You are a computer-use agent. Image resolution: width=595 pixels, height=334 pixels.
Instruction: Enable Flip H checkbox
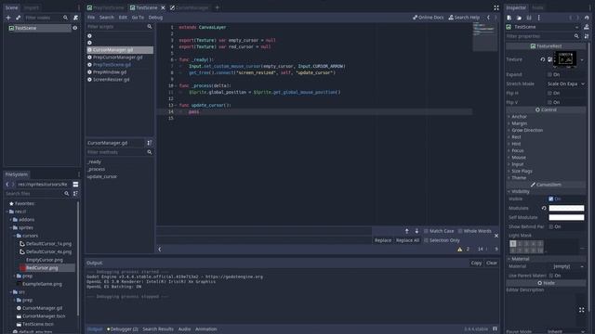click(x=549, y=93)
